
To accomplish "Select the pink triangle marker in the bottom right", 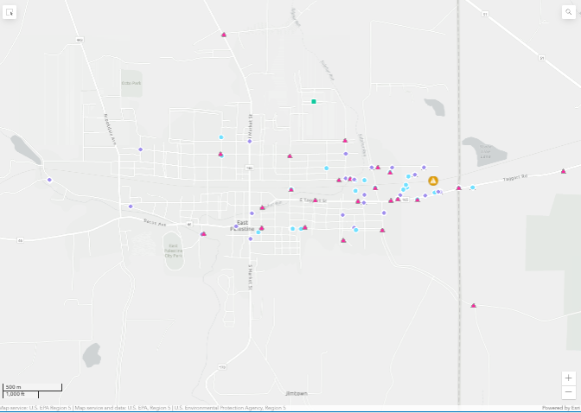I will [473, 305].
